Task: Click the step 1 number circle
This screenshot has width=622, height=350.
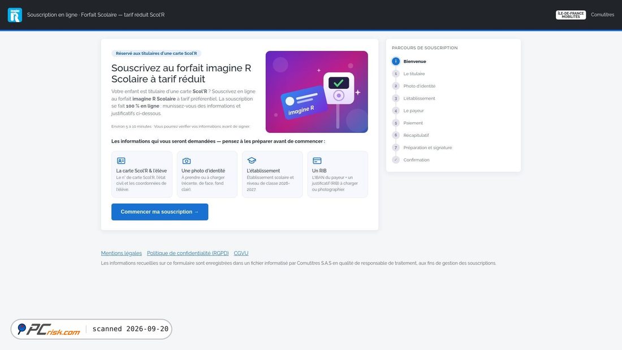Action: click(x=395, y=74)
